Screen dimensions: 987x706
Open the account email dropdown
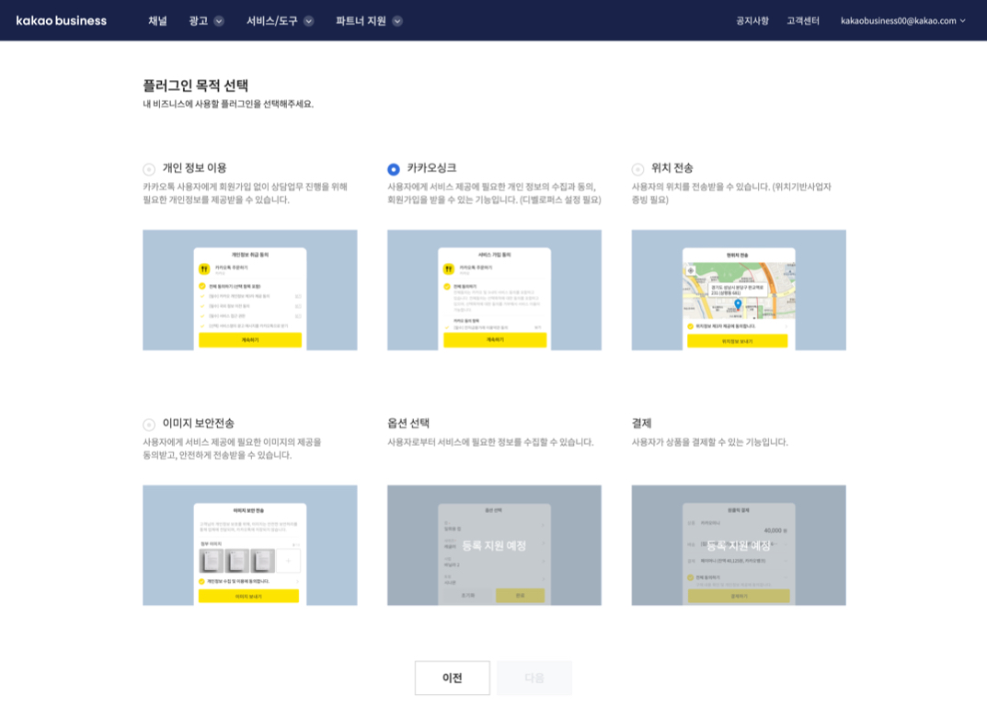coord(902,20)
